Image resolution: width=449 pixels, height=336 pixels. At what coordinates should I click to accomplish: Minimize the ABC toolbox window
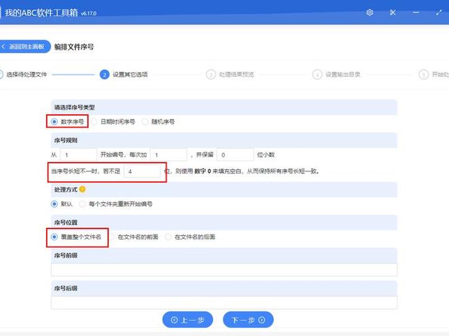[416, 12]
